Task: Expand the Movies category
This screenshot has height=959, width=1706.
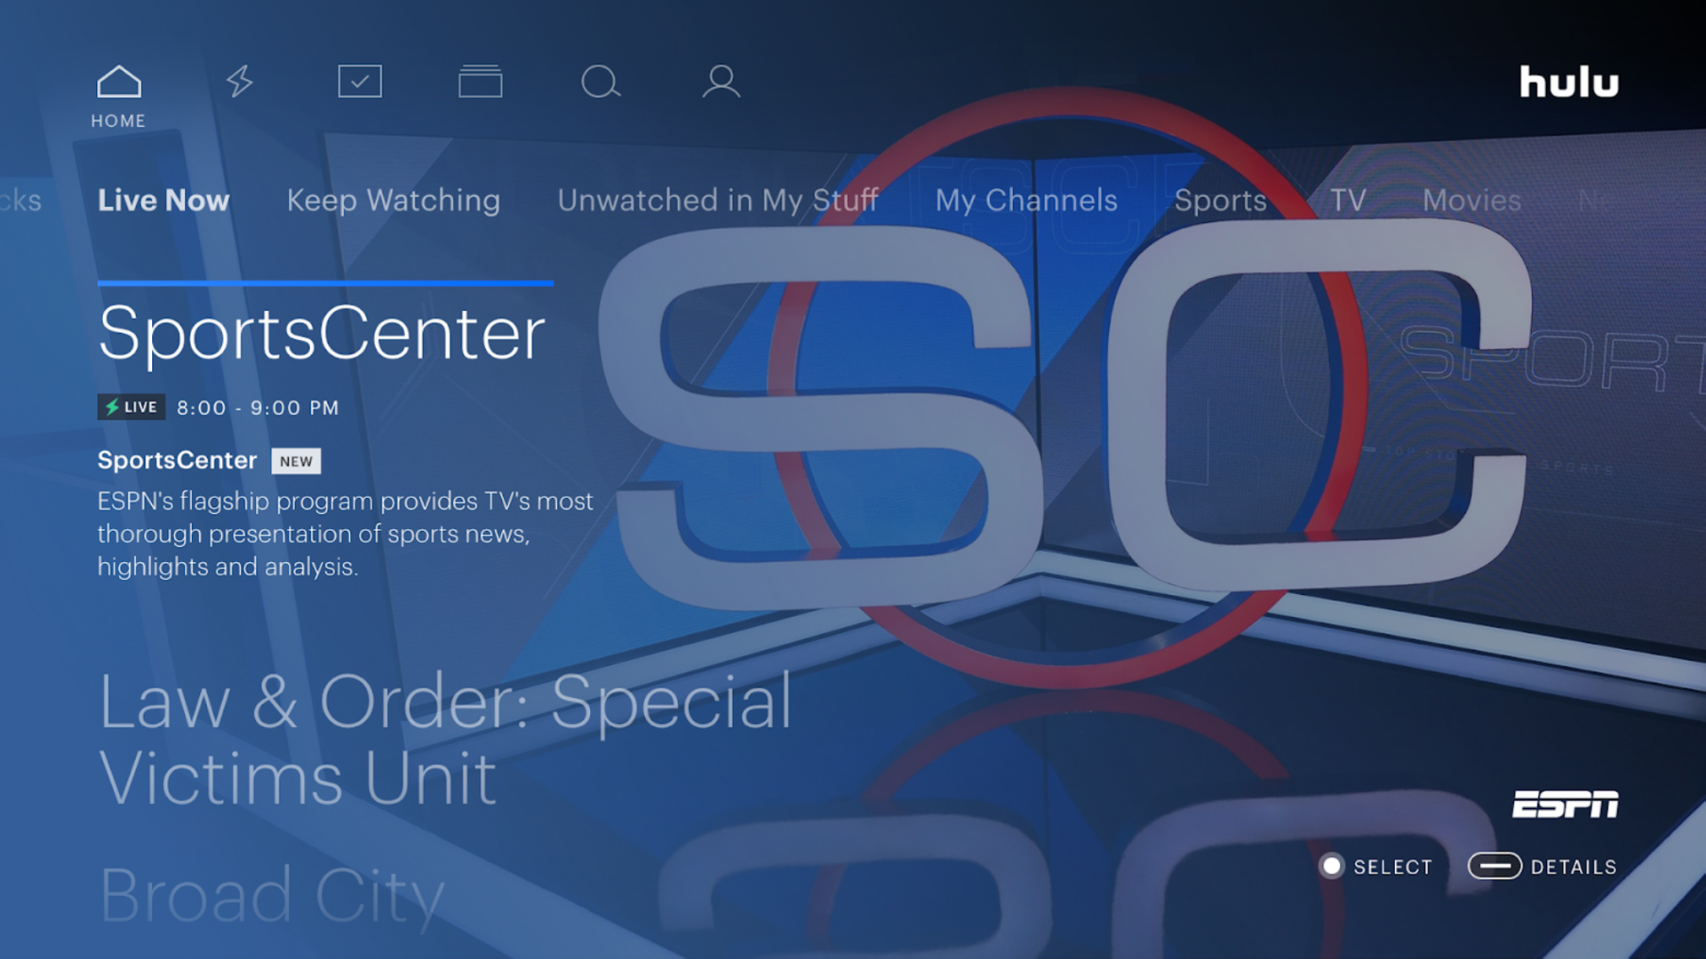Action: [x=1470, y=200]
